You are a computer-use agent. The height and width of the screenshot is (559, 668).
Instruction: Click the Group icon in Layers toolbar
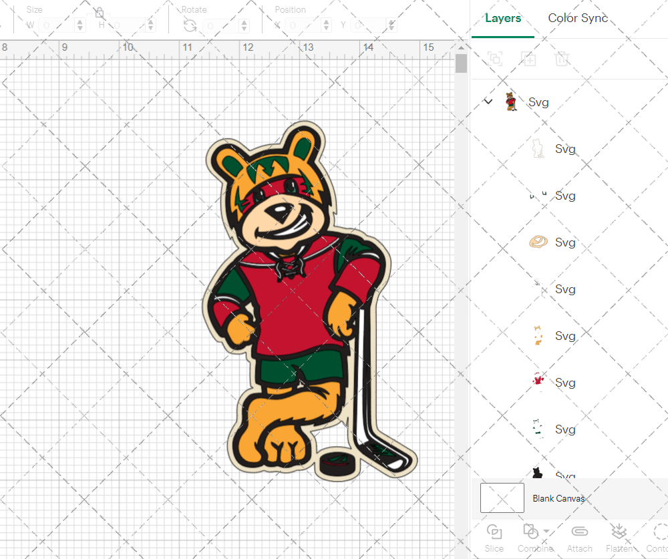click(x=495, y=58)
